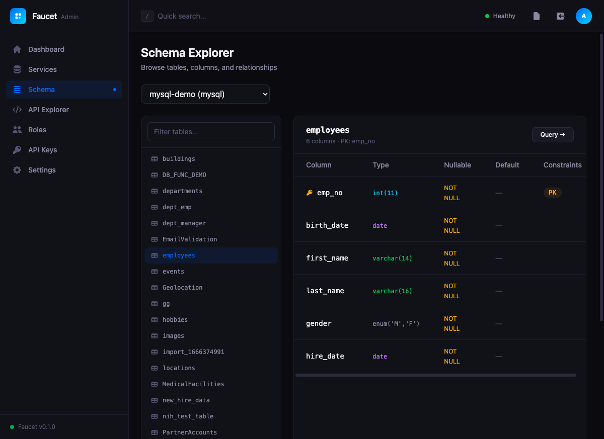
Task: Click the Services database icon
Action: coord(17,69)
